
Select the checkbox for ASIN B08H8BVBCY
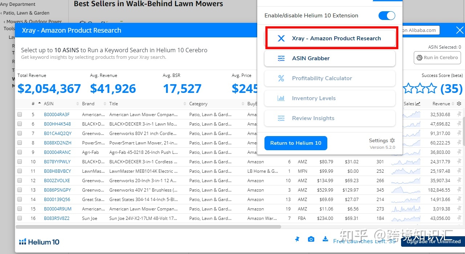[20, 171]
